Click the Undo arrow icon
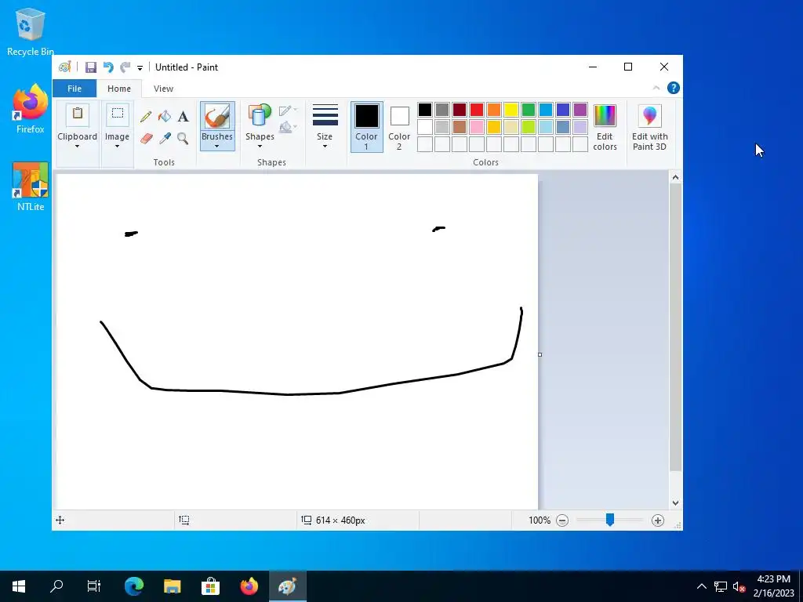803x602 pixels. (x=108, y=67)
